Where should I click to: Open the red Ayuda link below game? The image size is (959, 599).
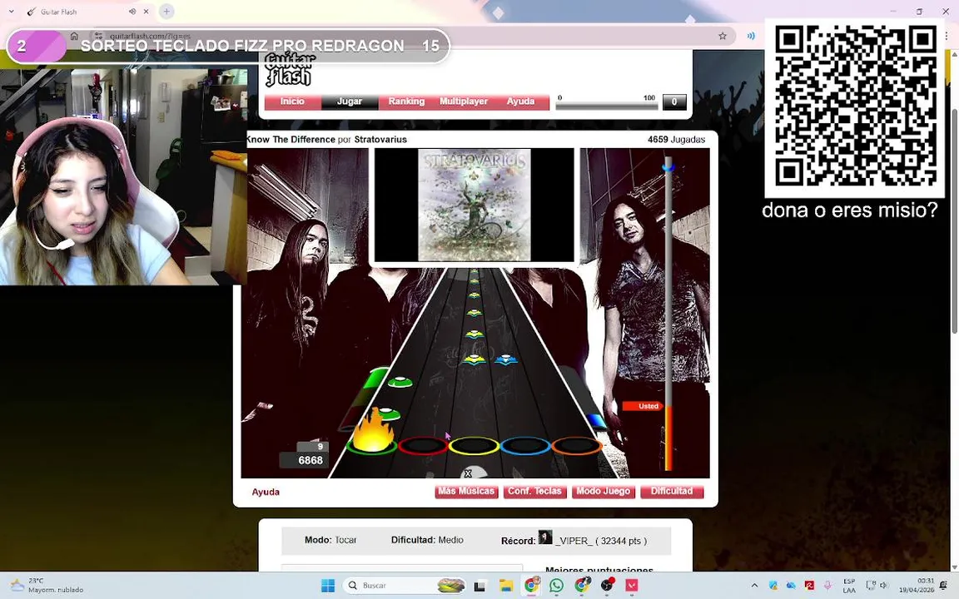pos(266,492)
